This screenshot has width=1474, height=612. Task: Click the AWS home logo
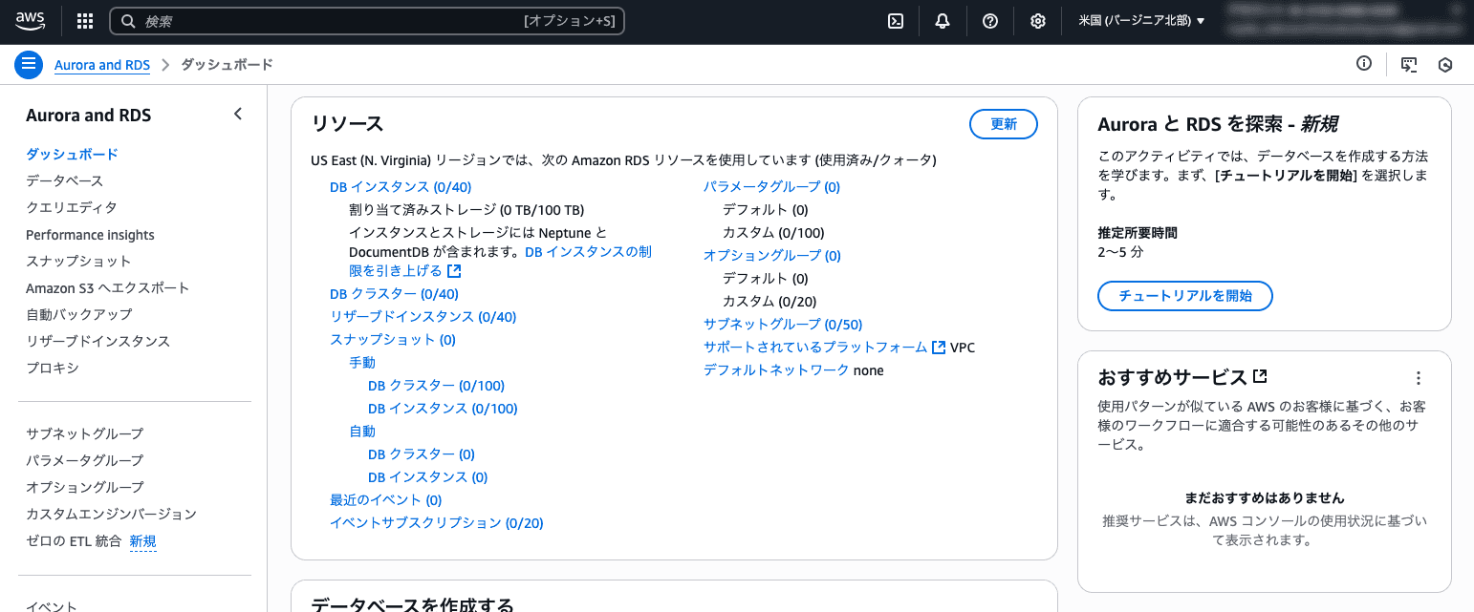pos(30,20)
